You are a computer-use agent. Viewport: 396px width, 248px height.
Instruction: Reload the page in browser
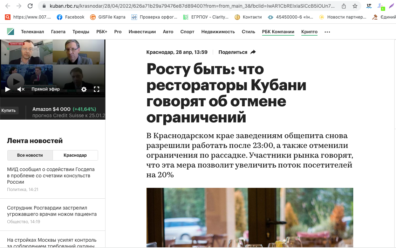30,6
